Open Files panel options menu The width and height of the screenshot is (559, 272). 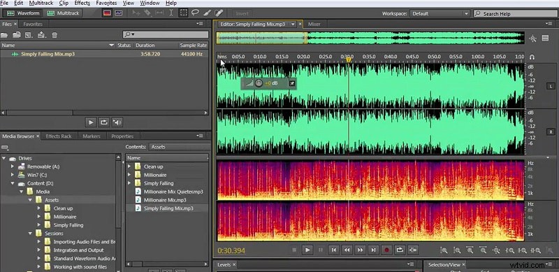[x=200, y=24]
